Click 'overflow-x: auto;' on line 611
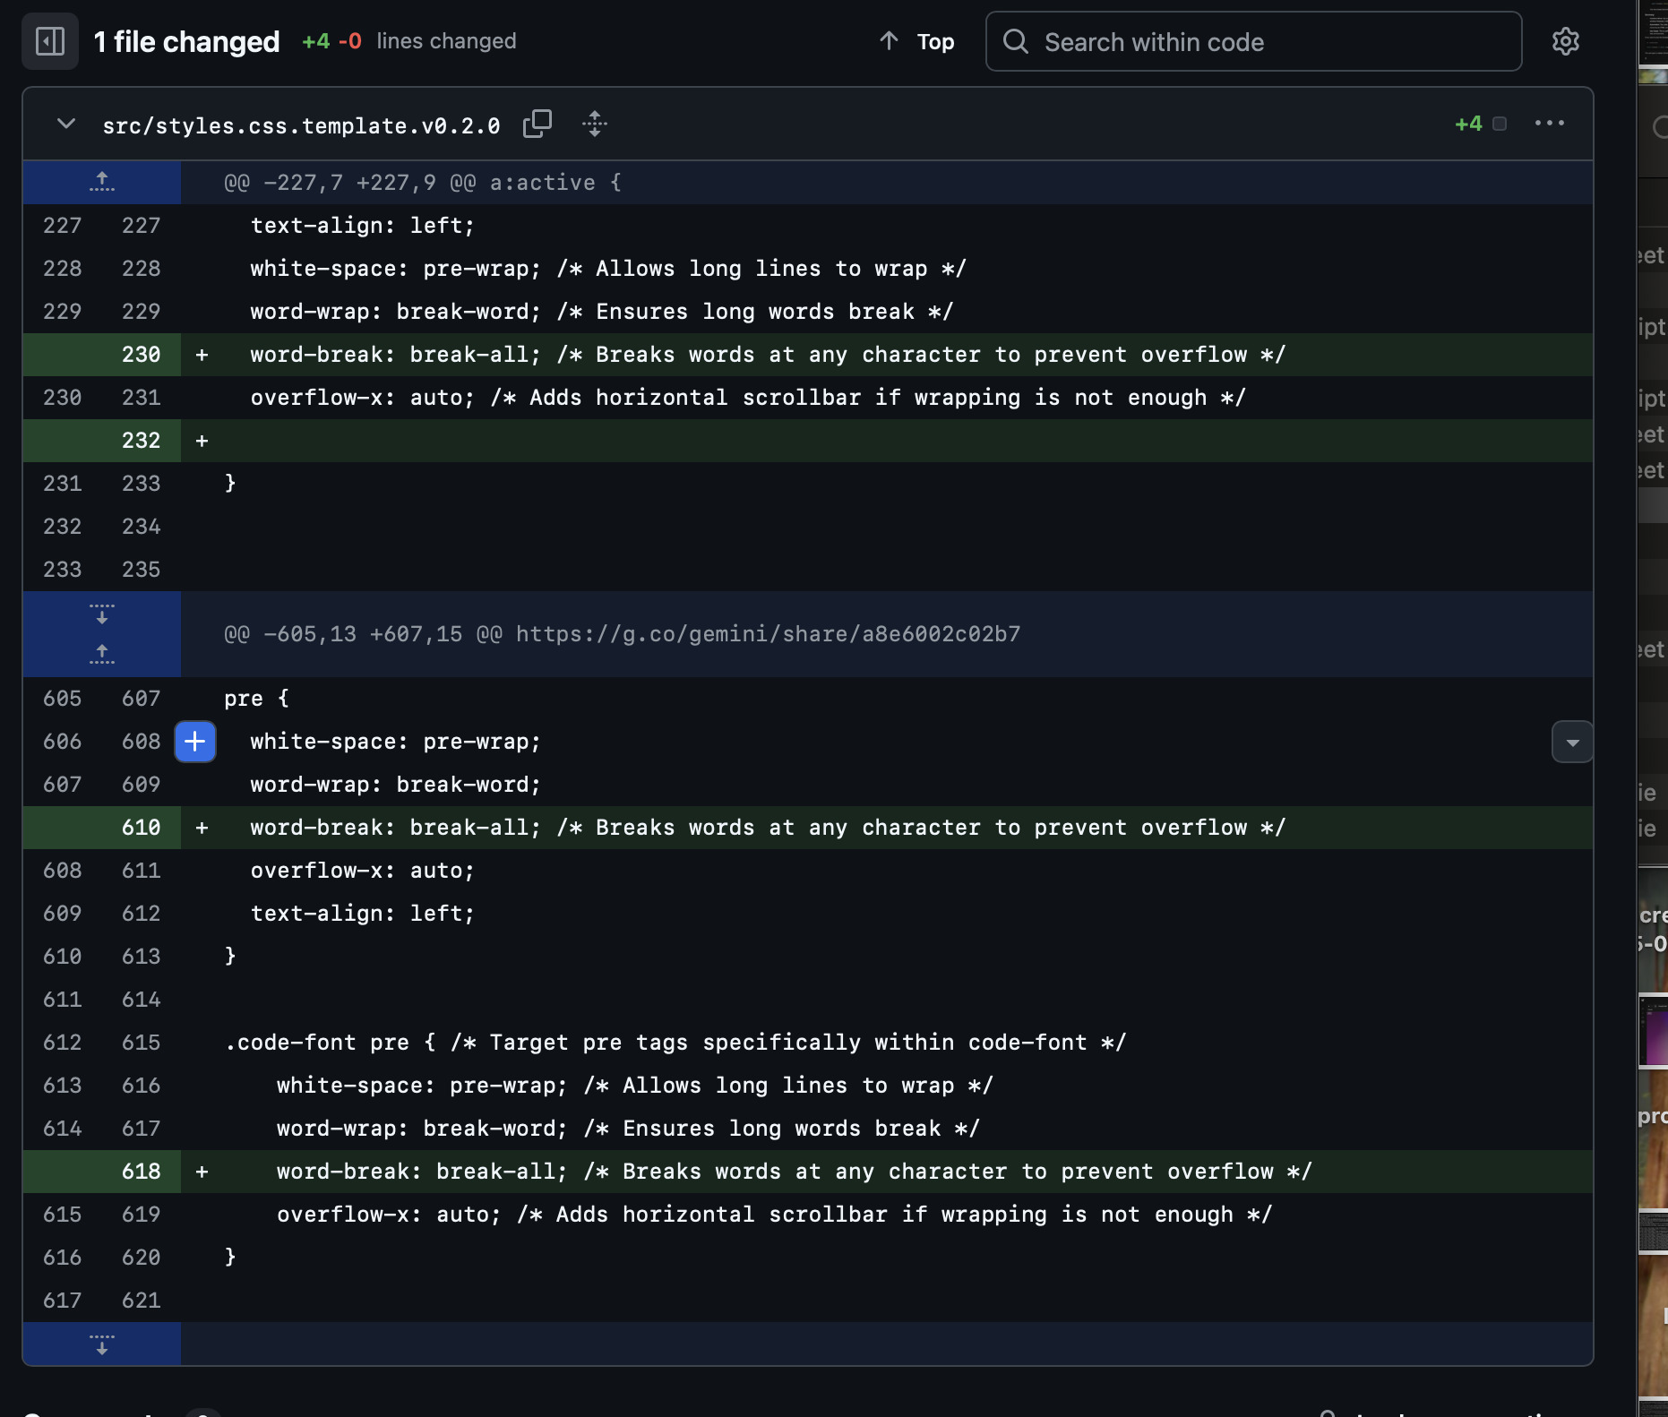Screen dimensions: 1668x1417 point(362,871)
